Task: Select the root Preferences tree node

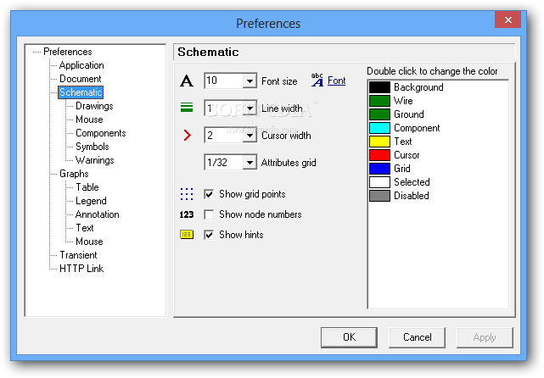Action: [68, 52]
